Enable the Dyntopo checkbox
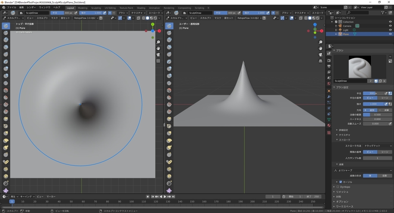Screen dimensions: 394x213 338,187
